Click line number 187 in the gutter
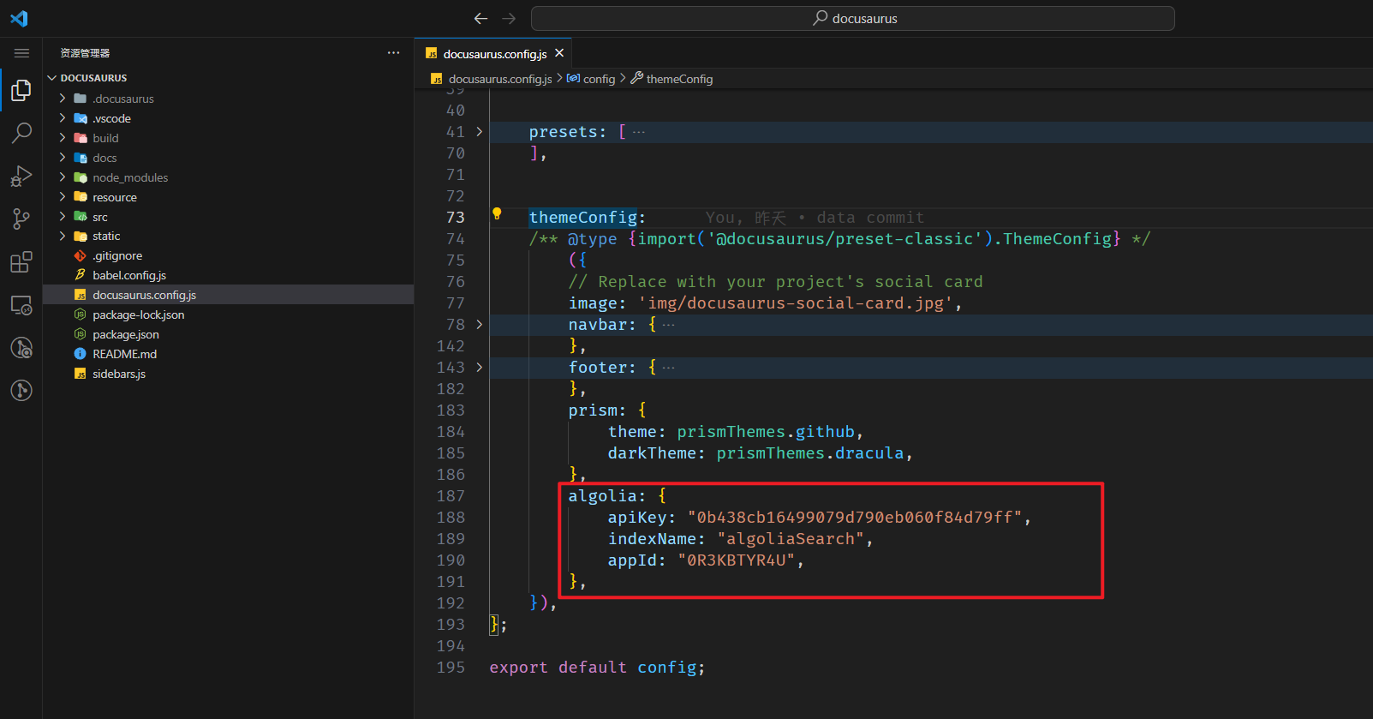Screen dimensions: 1373x719 coord(451,496)
